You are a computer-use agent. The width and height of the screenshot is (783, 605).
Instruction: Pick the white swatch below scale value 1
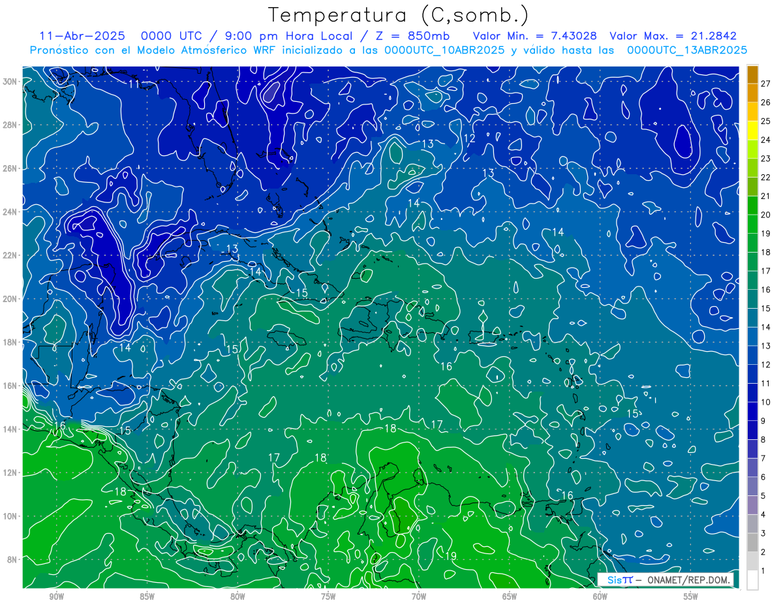point(752,580)
